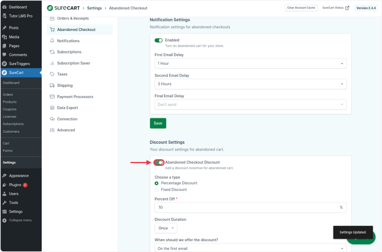Image resolution: width=382 pixels, height=252 pixels.
Task: Click the Clear Account Cache button
Action: point(301,8)
